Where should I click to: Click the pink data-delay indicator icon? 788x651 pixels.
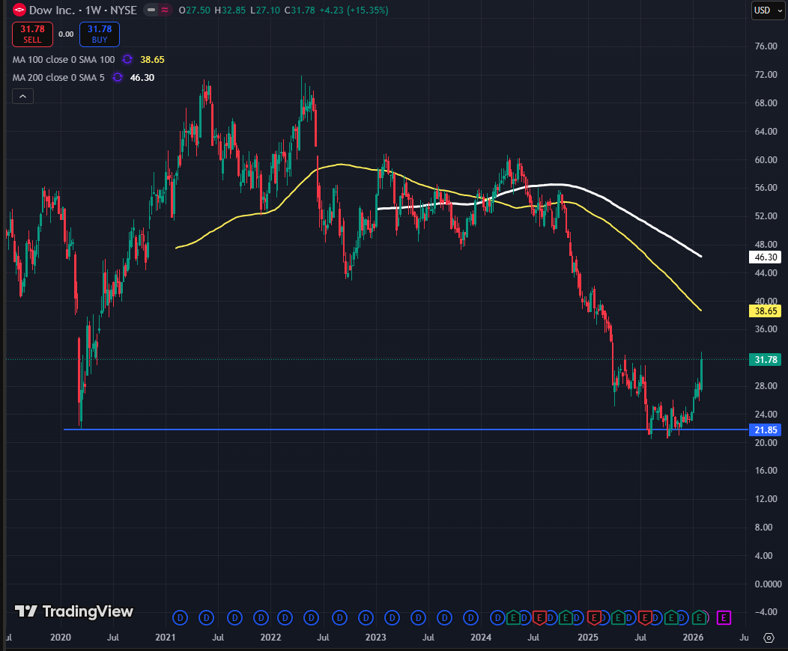164,10
